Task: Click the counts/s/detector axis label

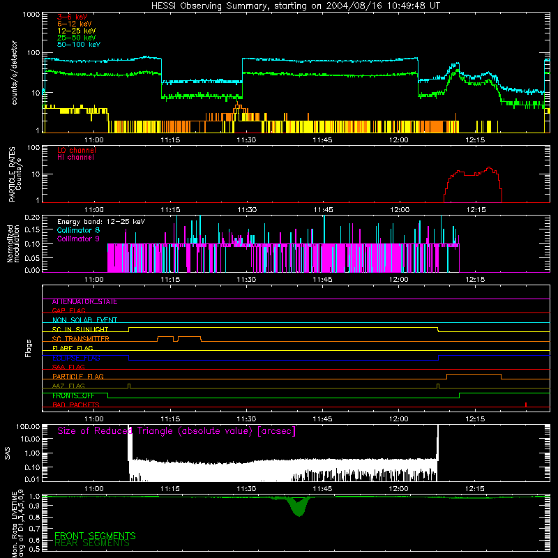Action: pyautogui.click(x=15, y=73)
